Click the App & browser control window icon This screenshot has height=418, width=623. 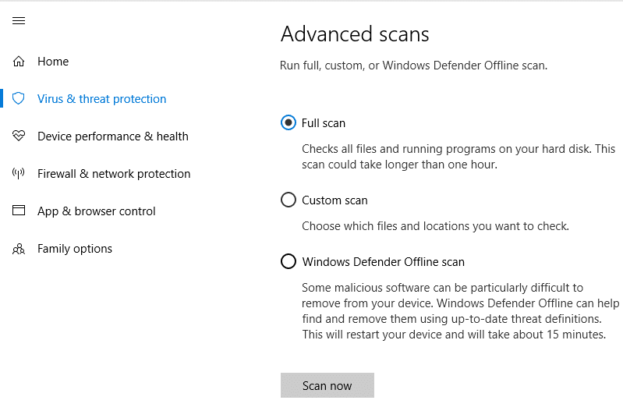coord(19,211)
